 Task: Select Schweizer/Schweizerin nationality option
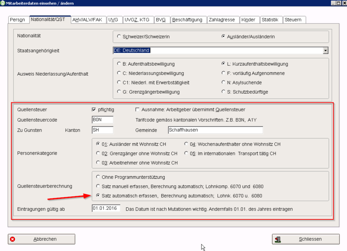[x=118, y=37]
